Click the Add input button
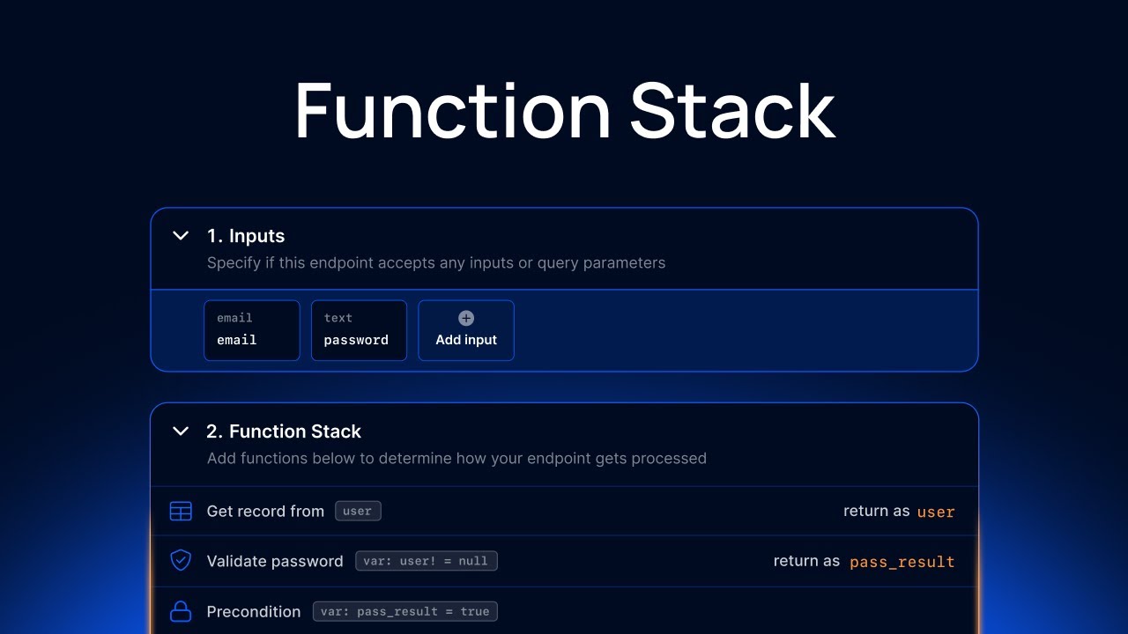The width and height of the screenshot is (1128, 634). click(x=465, y=330)
